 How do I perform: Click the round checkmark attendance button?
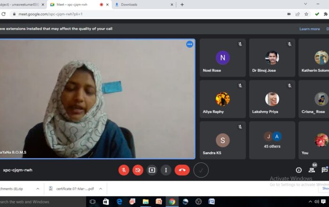click(201, 170)
